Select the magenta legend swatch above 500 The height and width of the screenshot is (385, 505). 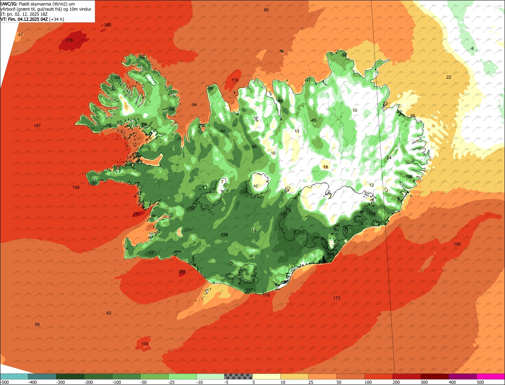491,376
